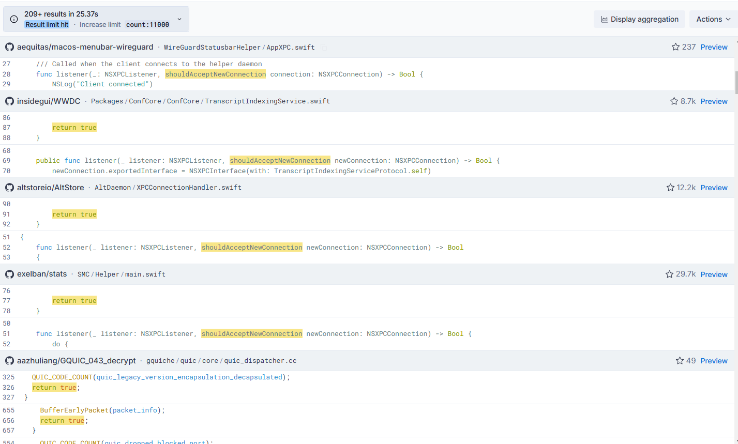Click the gquiche path segment
The width and height of the screenshot is (738, 444).
[x=160, y=361]
